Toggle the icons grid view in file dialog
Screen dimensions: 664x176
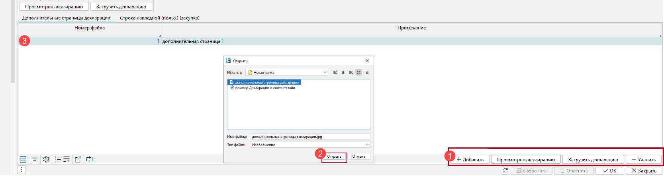coord(359,72)
